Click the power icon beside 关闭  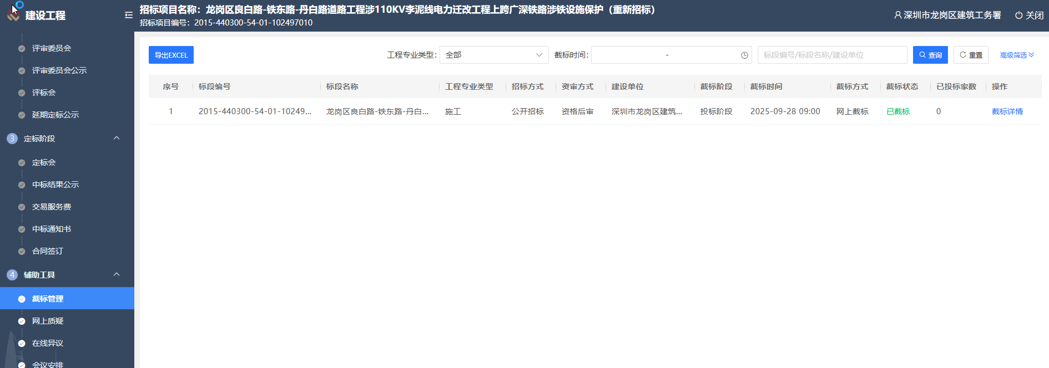coord(1018,16)
